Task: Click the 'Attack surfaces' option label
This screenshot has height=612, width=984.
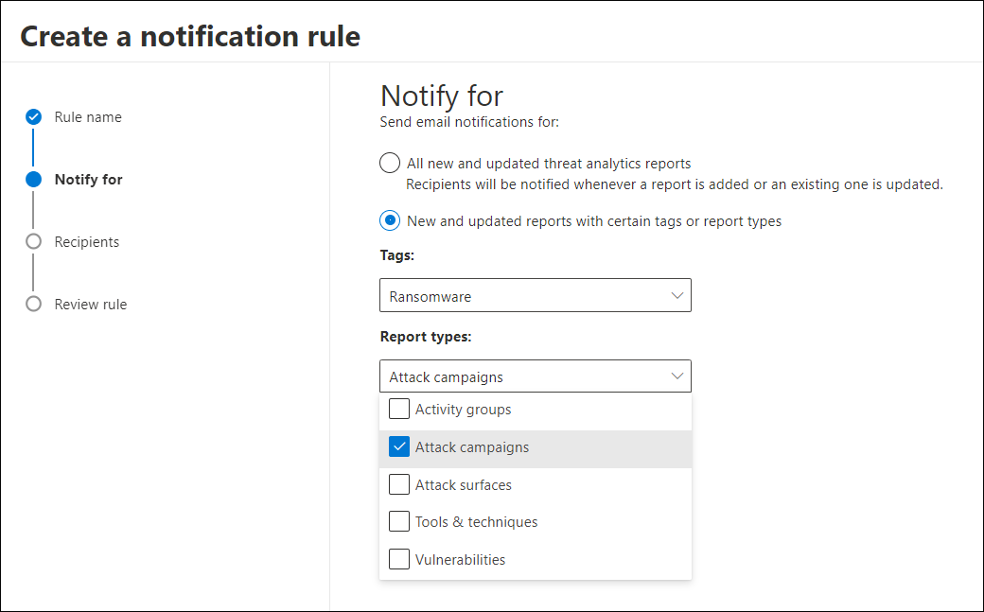Action: [463, 485]
